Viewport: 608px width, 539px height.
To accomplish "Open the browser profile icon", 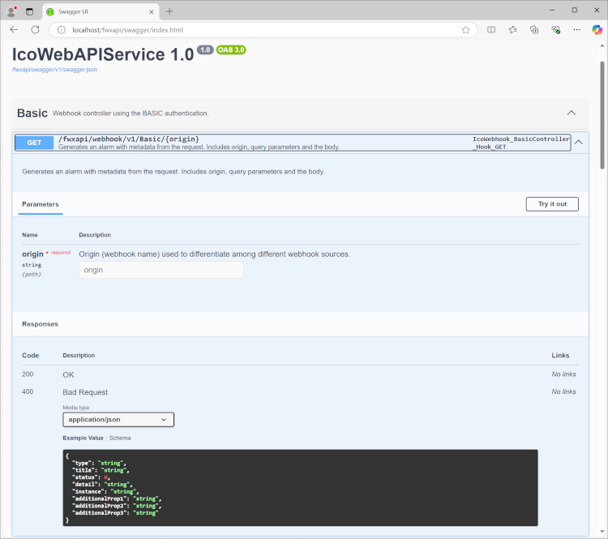I will click(x=11, y=11).
